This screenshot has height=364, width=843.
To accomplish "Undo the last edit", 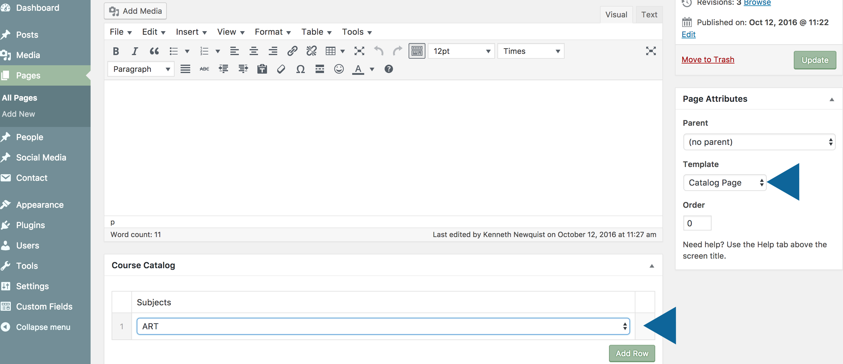I will coord(379,51).
